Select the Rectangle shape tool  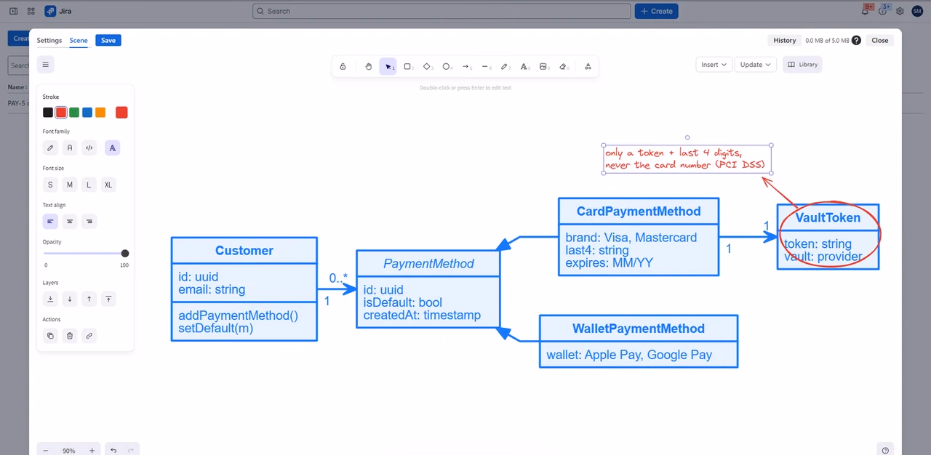[408, 66]
